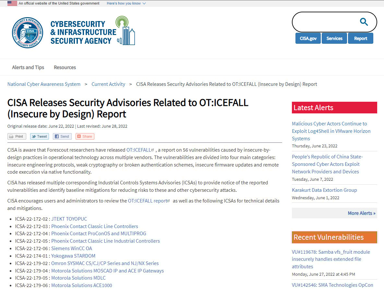Click the Facebook Send button

point(62,136)
